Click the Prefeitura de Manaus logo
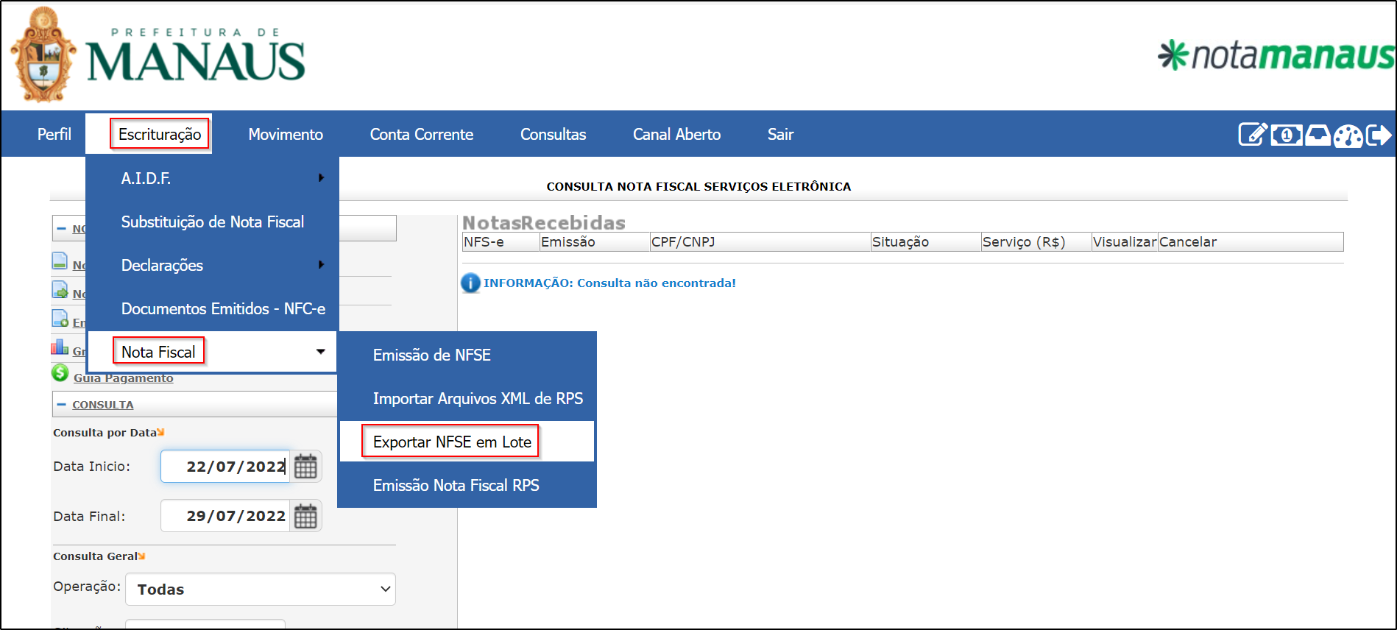 pyautogui.click(x=158, y=55)
